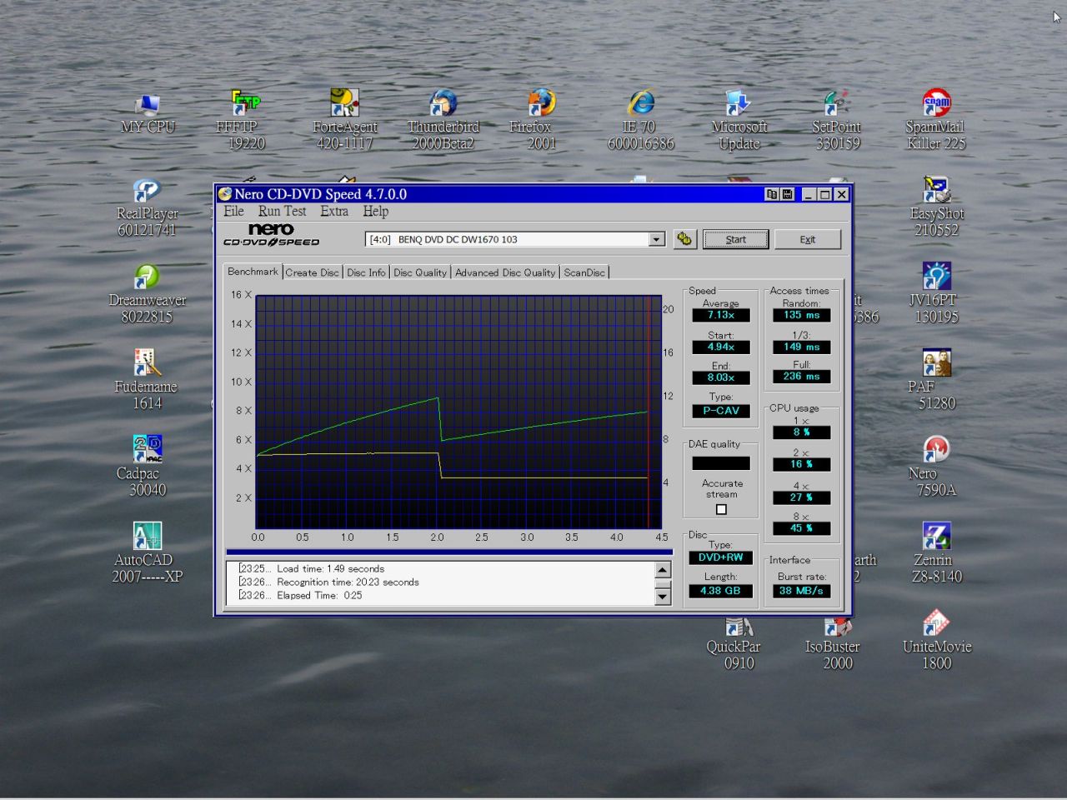
Task: Click the P-CAV type value
Action: click(x=721, y=411)
